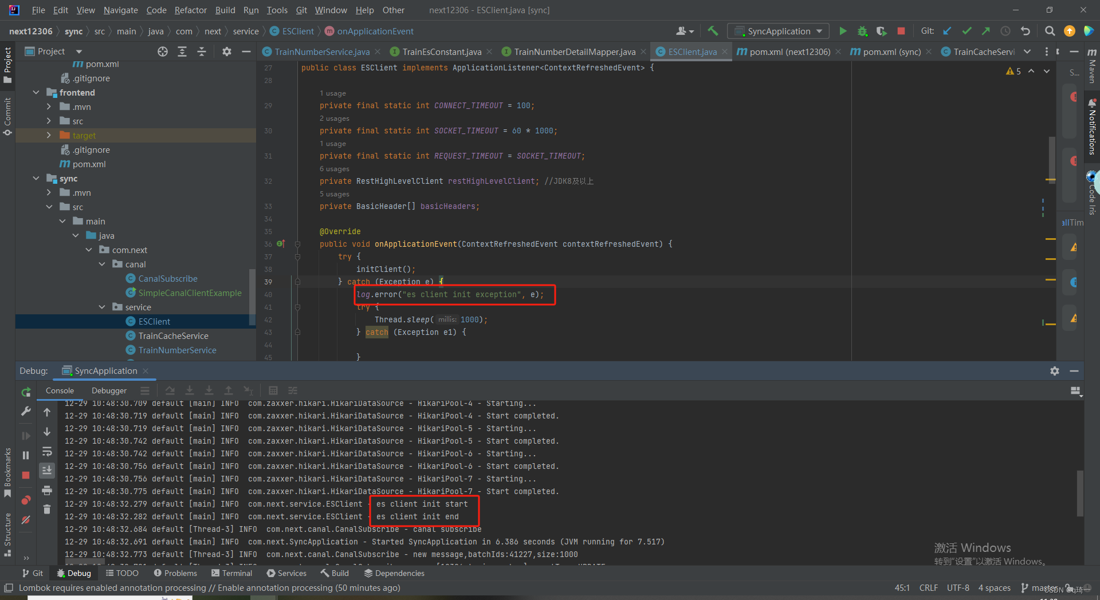Switch to Debugger tab
This screenshot has width=1100, height=600.
pyautogui.click(x=109, y=390)
